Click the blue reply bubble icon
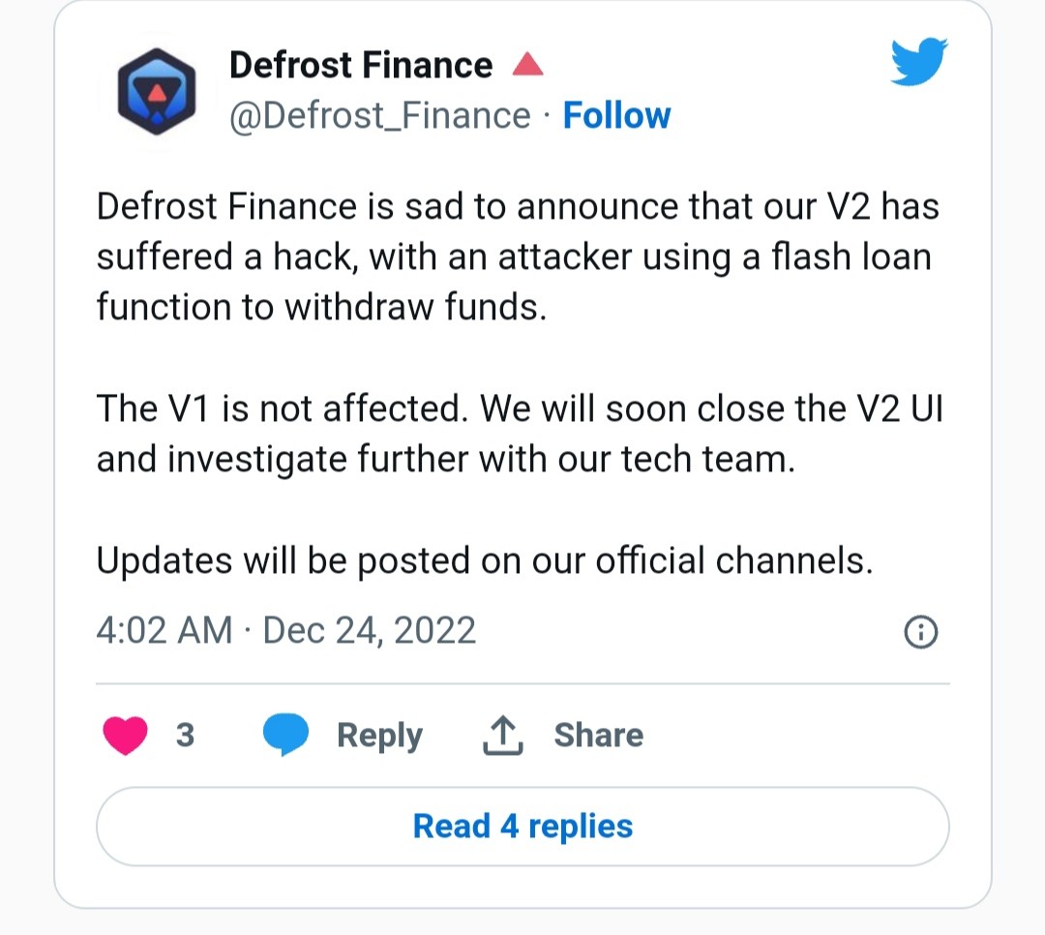 tap(285, 735)
